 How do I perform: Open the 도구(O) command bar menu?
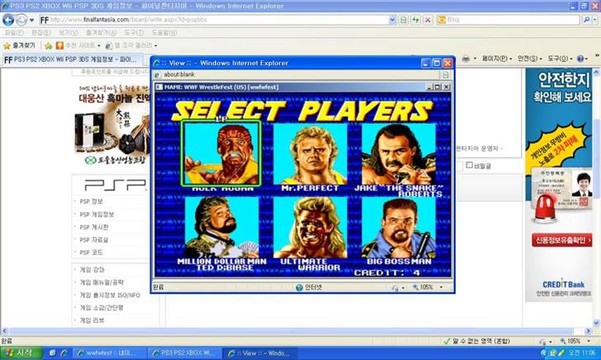pyautogui.click(x=560, y=59)
